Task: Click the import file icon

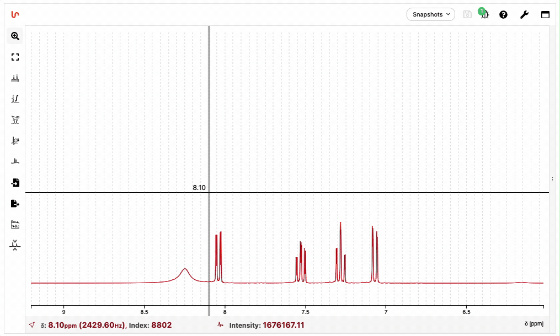Action: click(x=15, y=182)
